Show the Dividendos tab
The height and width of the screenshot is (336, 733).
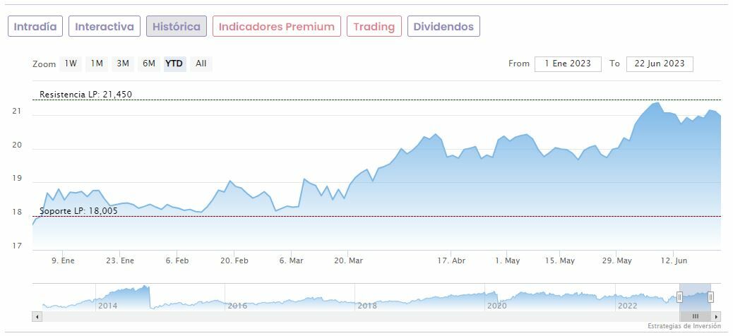pyautogui.click(x=443, y=26)
